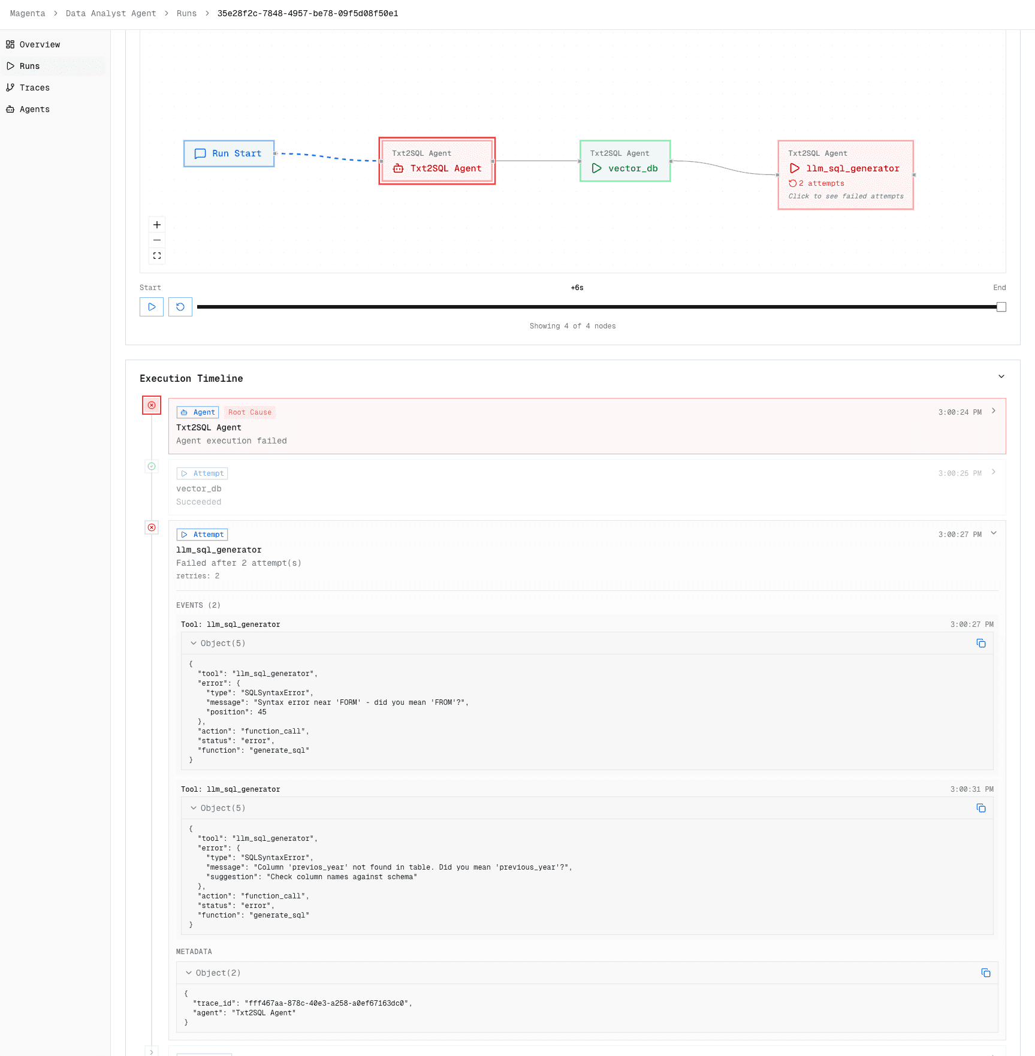
Task: Copy the metadata trace object
Action: [x=986, y=972]
